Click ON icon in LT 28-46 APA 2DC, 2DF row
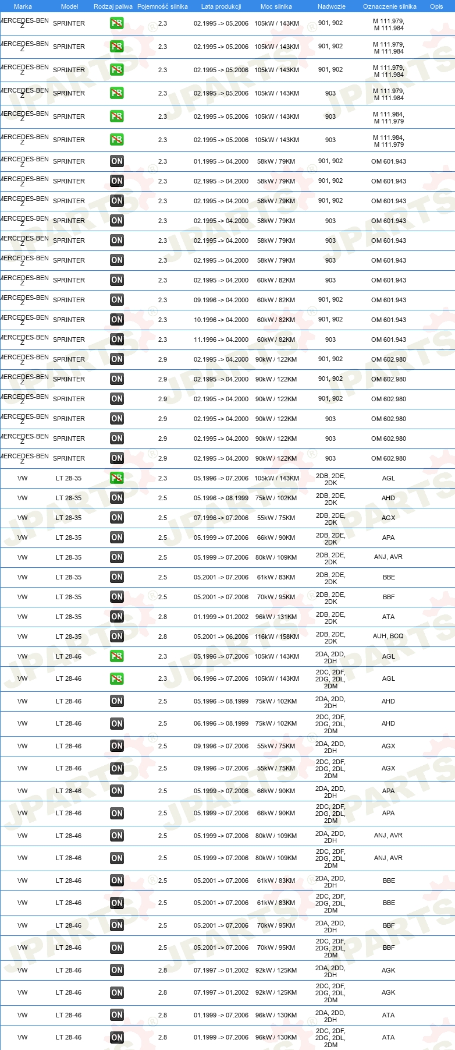Image resolution: width=455 pixels, height=1050 pixels. click(117, 814)
